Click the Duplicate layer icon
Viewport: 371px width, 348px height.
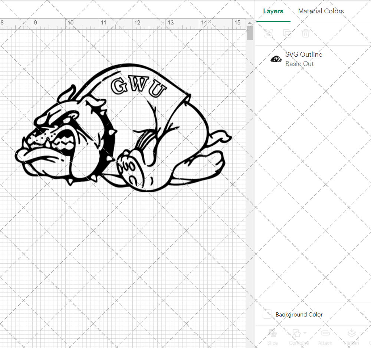(287, 33)
